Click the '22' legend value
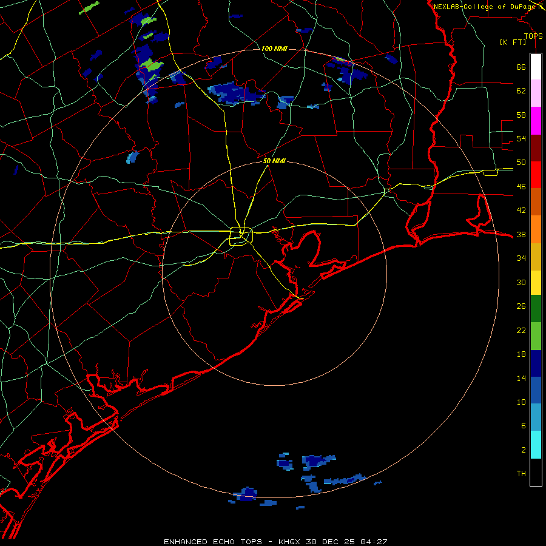Image resolution: width=546 pixels, height=546 pixels. pos(521,330)
